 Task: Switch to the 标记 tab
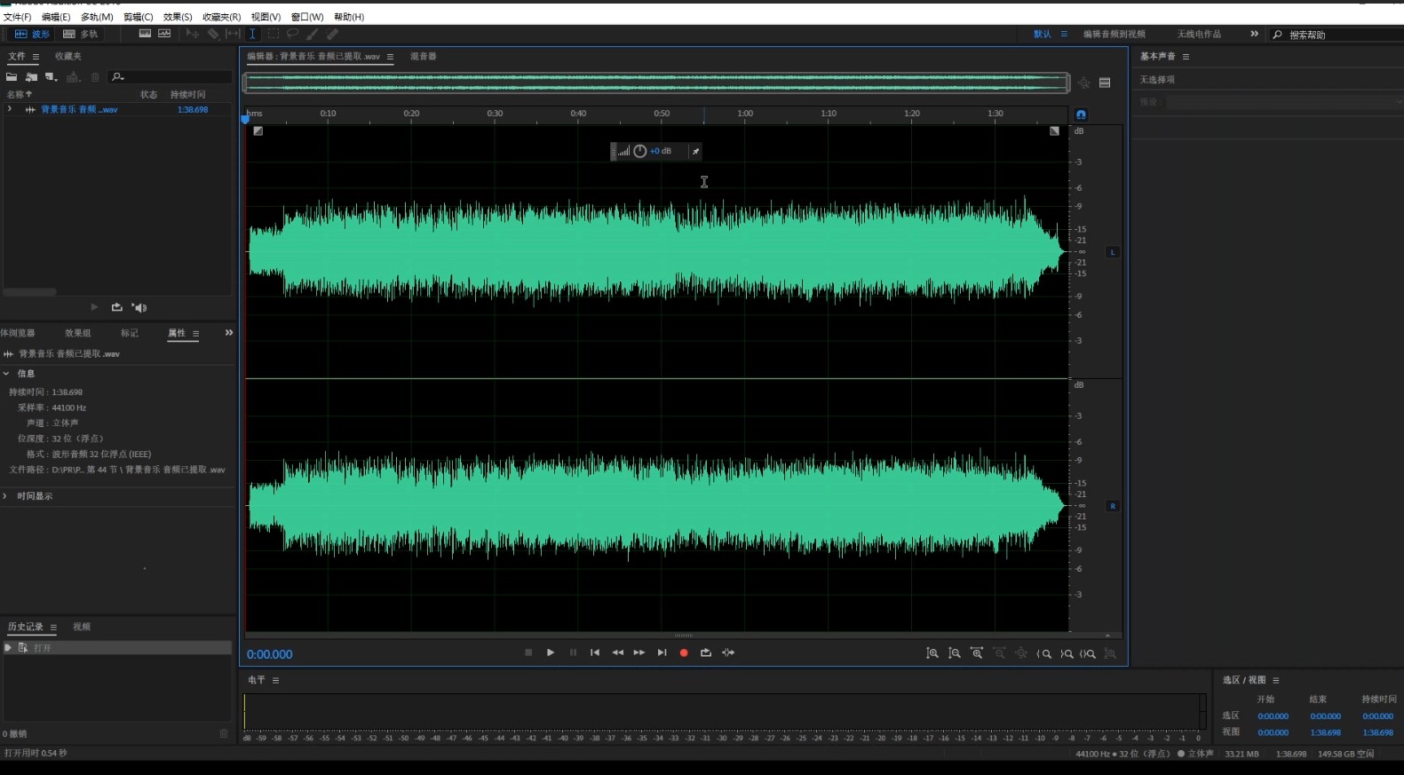[130, 333]
